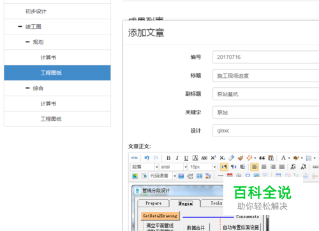Select 工程图纸 under 综合
This screenshot has width=319, height=231.
pyautogui.click(x=57, y=119)
